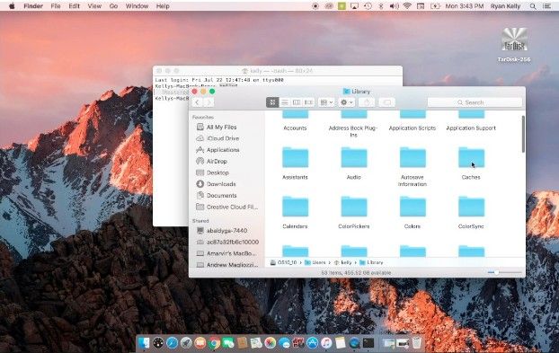Open the Action gear menu
Image resolution: width=559 pixels, height=353 pixels.
coord(346,102)
